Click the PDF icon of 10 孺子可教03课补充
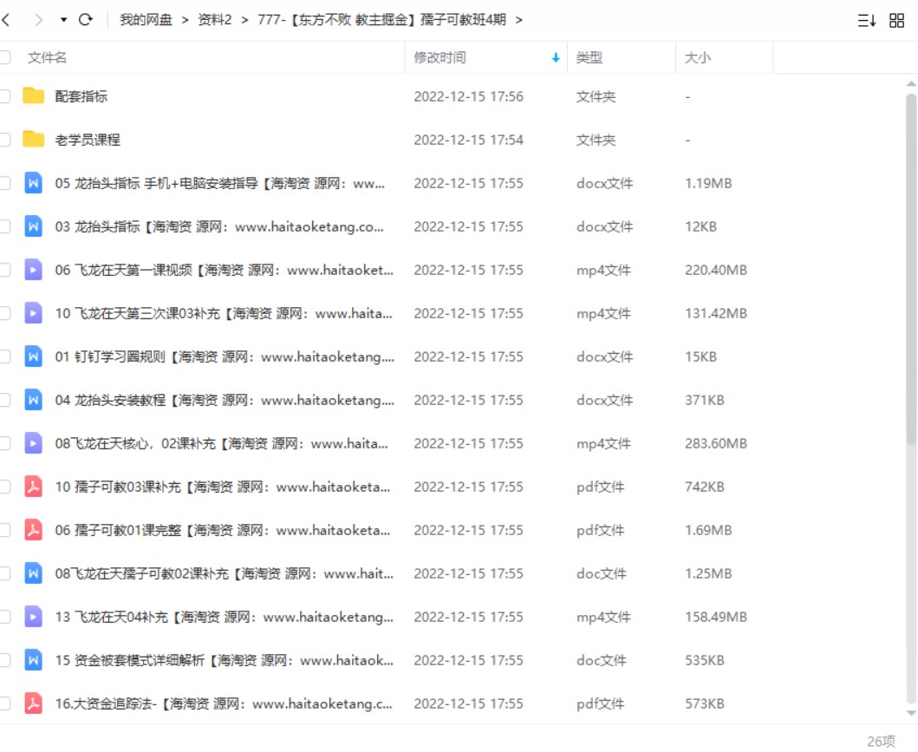 coord(33,486)
